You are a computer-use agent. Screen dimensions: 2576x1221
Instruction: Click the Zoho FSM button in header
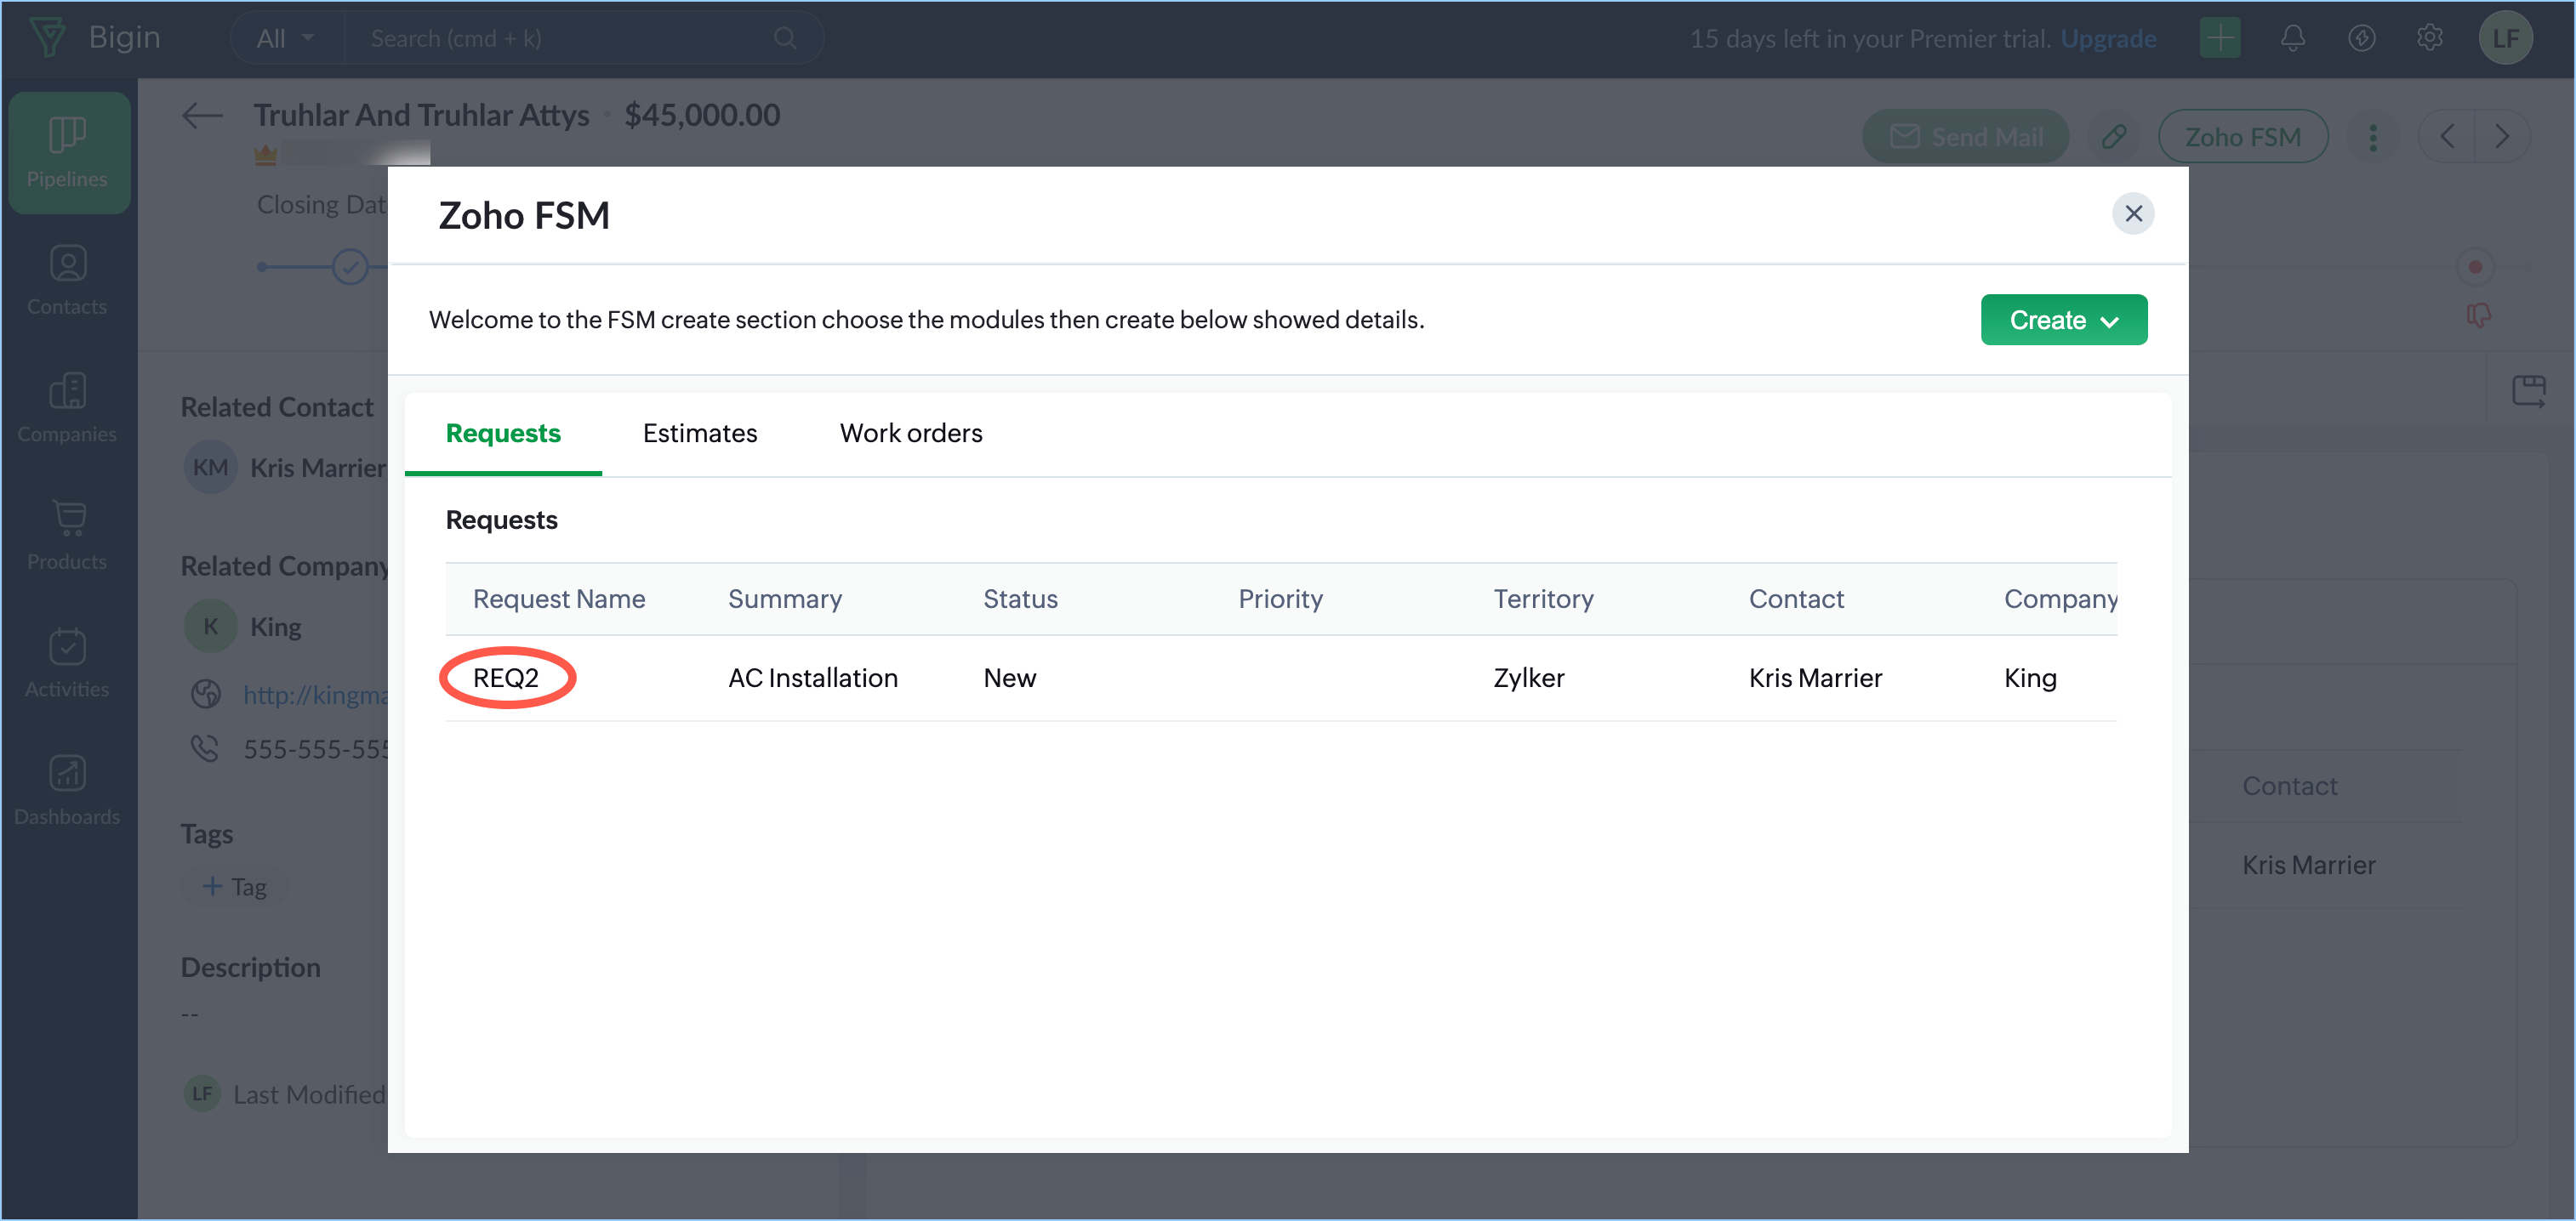[x=2242, y=137]
